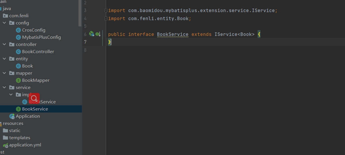Click the application.yml file icon
The height and width of the screenshot is (155, 345).
click(5, 145)
